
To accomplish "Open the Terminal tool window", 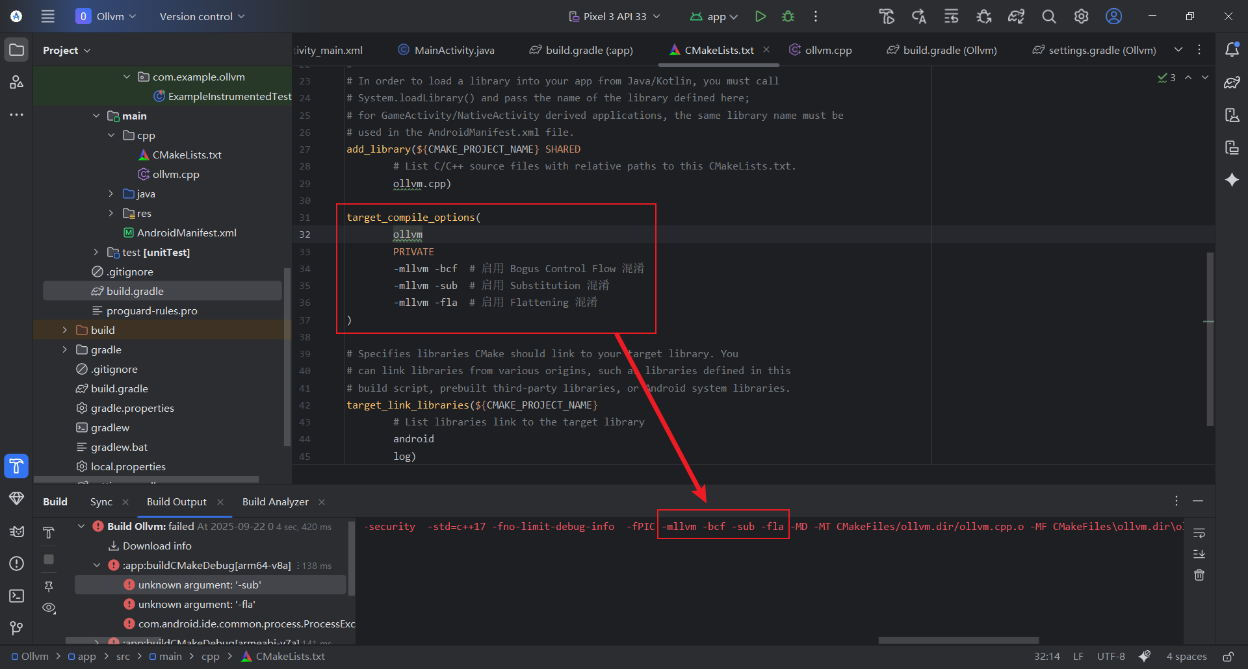I will [17, 596].
